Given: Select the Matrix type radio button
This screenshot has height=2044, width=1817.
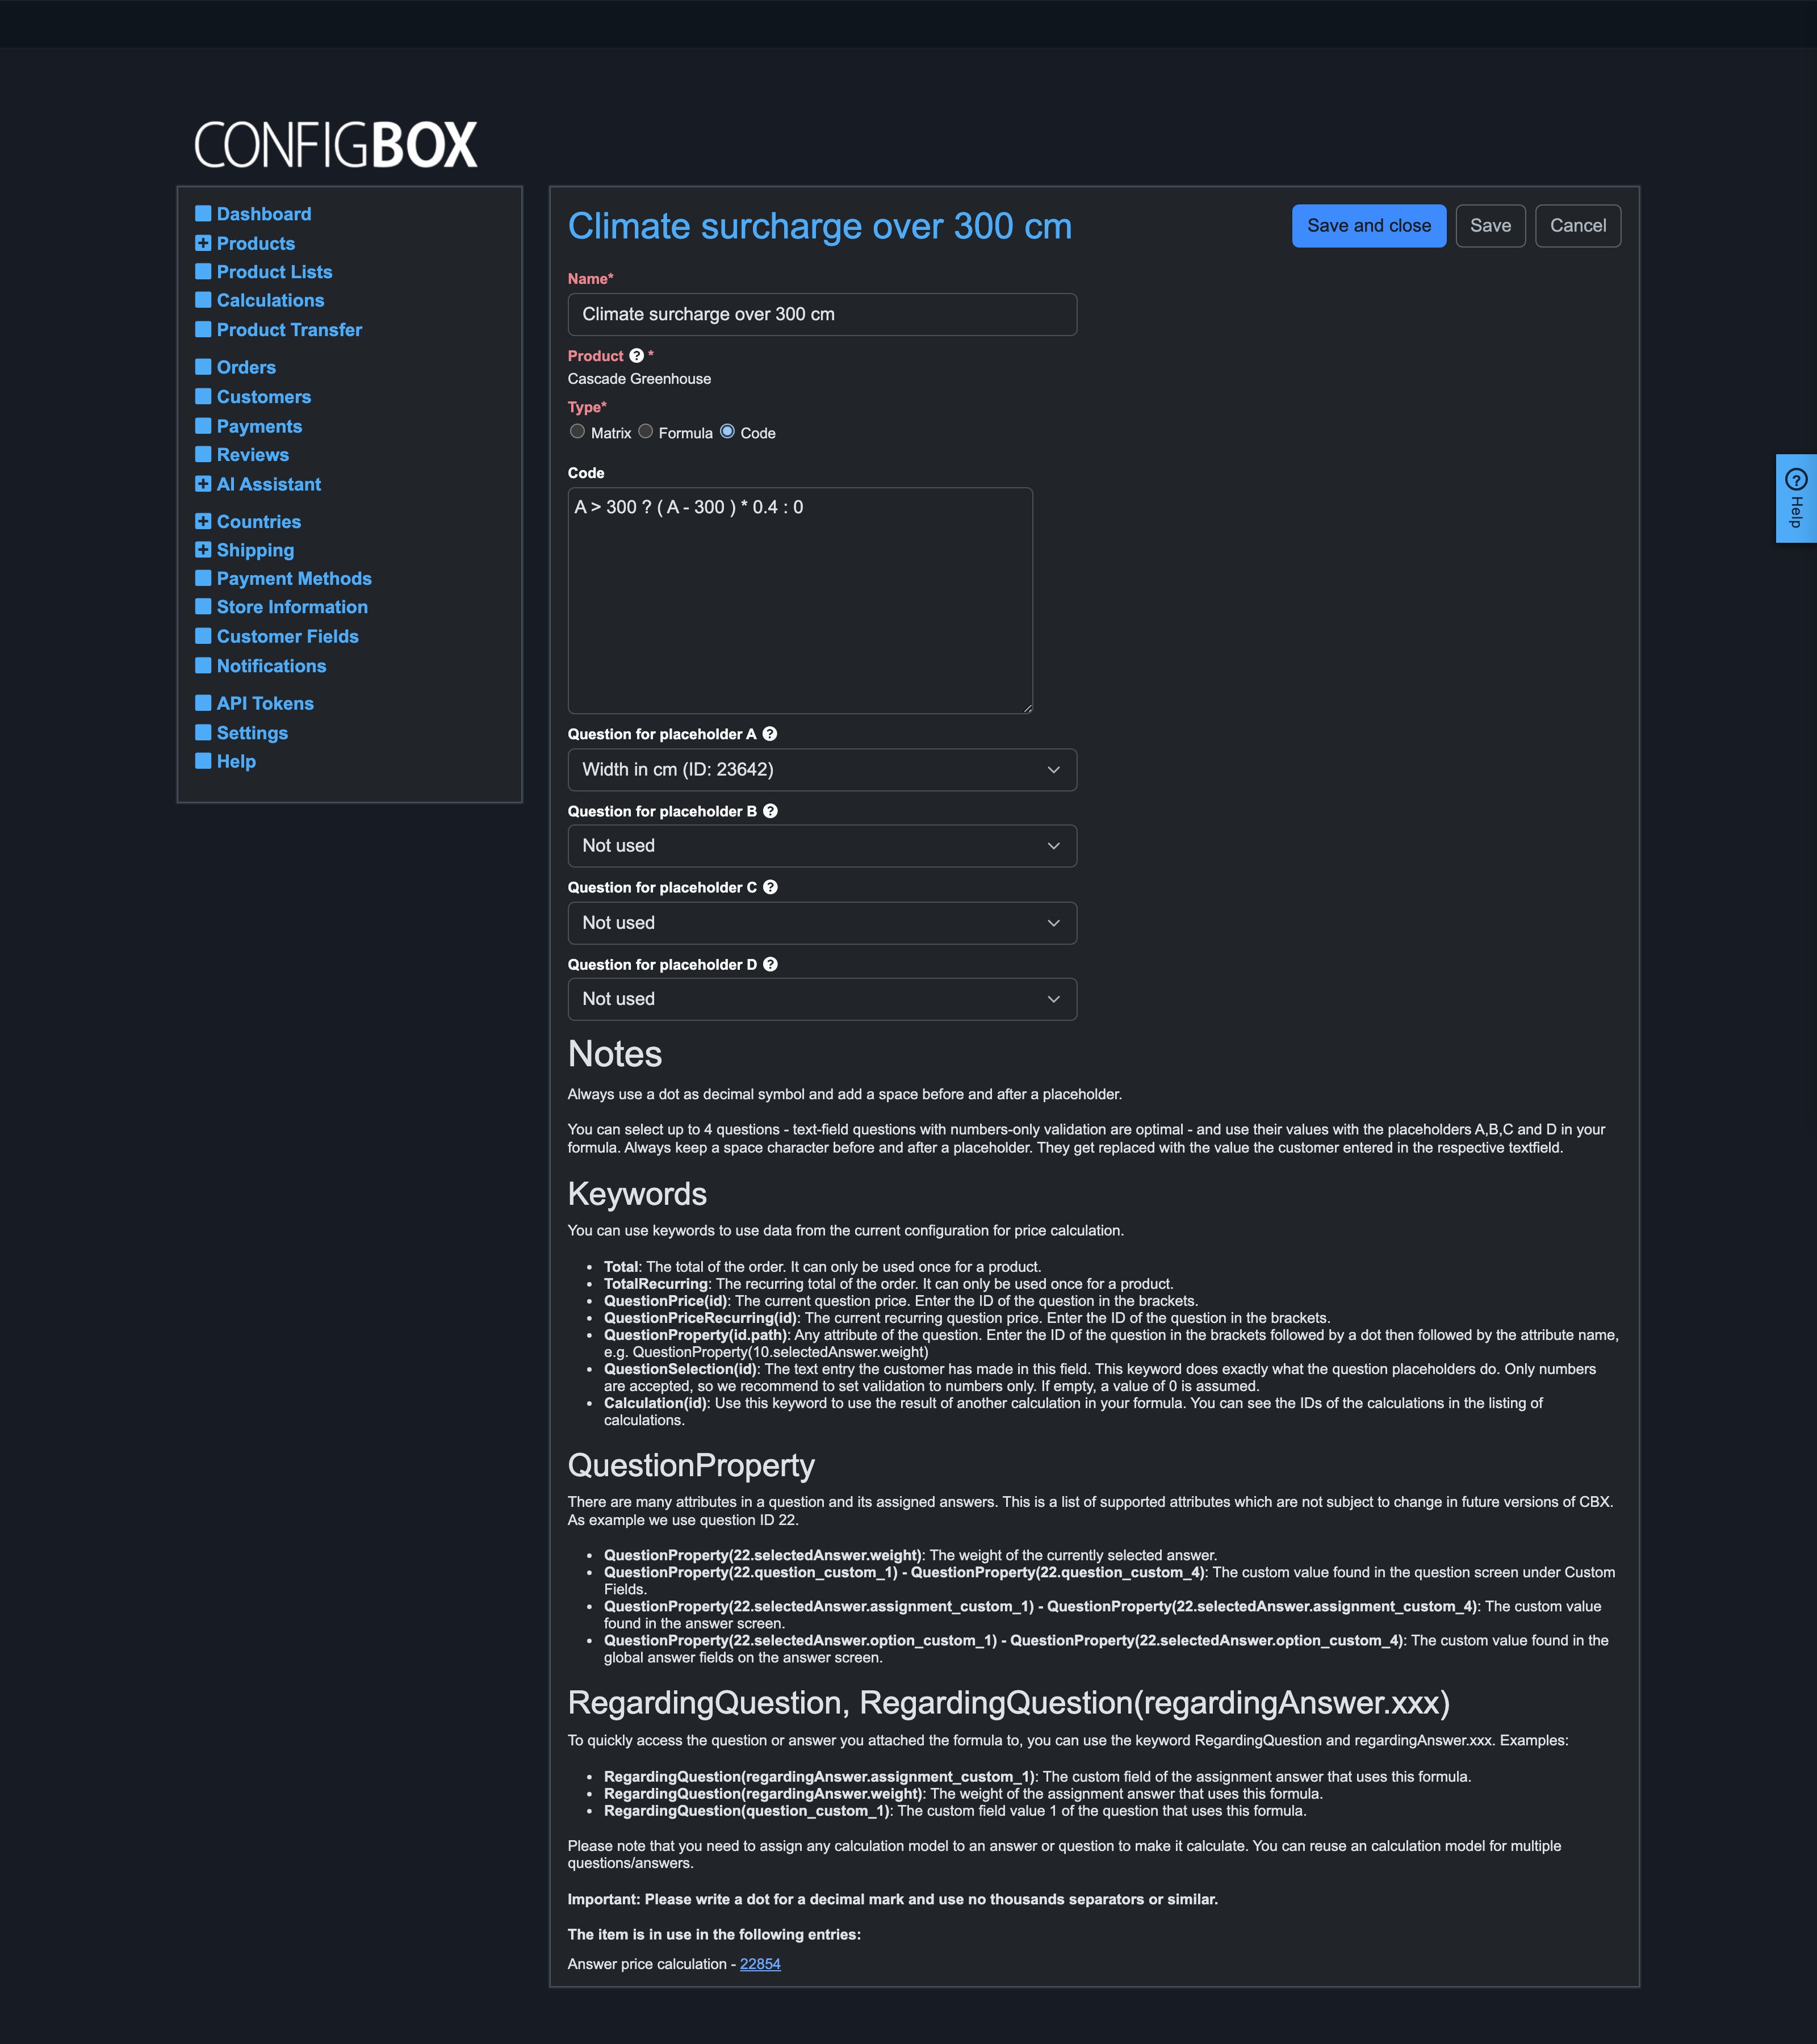Looking at the screenshot, I should pyautogui.click(x=578, y=432).
